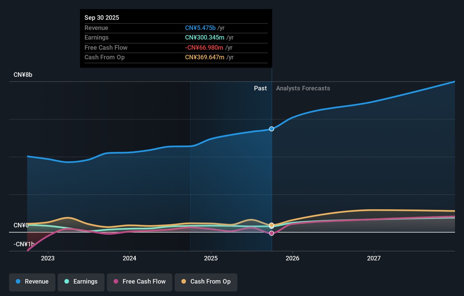Click the Past section label
Screen dimensions: 464x296
(260, 88)
